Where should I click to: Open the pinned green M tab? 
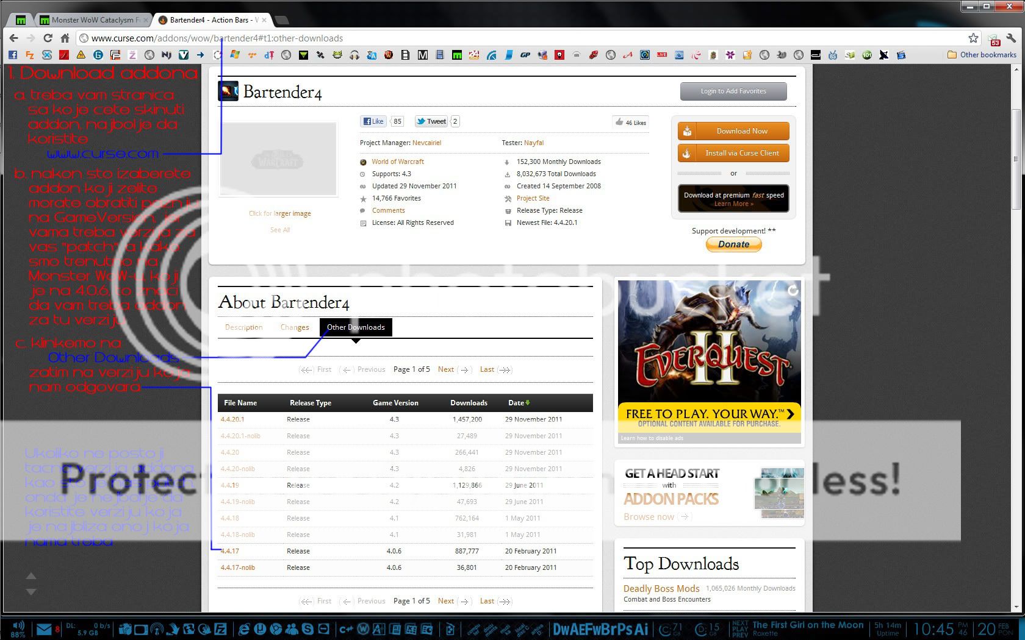tap(21, 20)
